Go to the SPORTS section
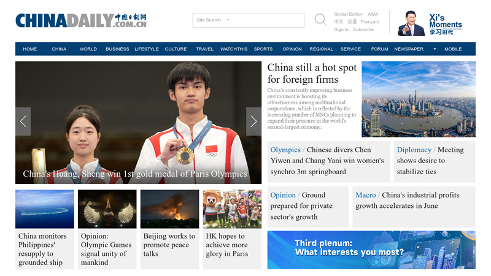Image resolution: width=491 pixels, height=276 pixels. 263,49
